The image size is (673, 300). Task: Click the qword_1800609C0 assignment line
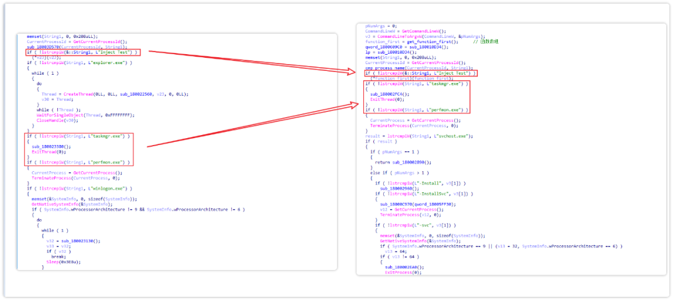407,47
